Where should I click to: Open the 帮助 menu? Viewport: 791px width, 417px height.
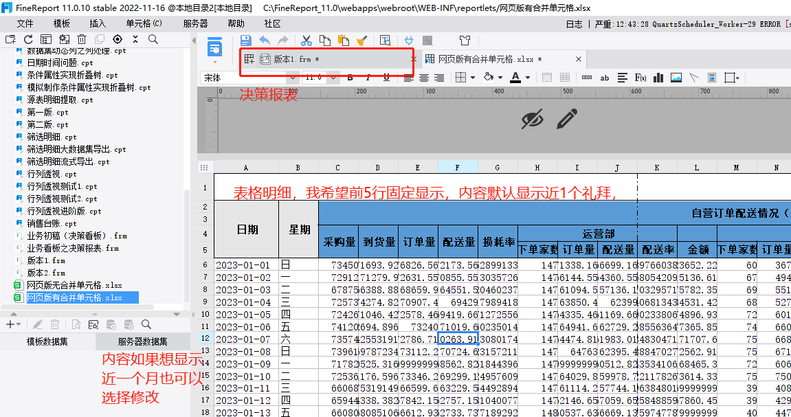point(236,23)
